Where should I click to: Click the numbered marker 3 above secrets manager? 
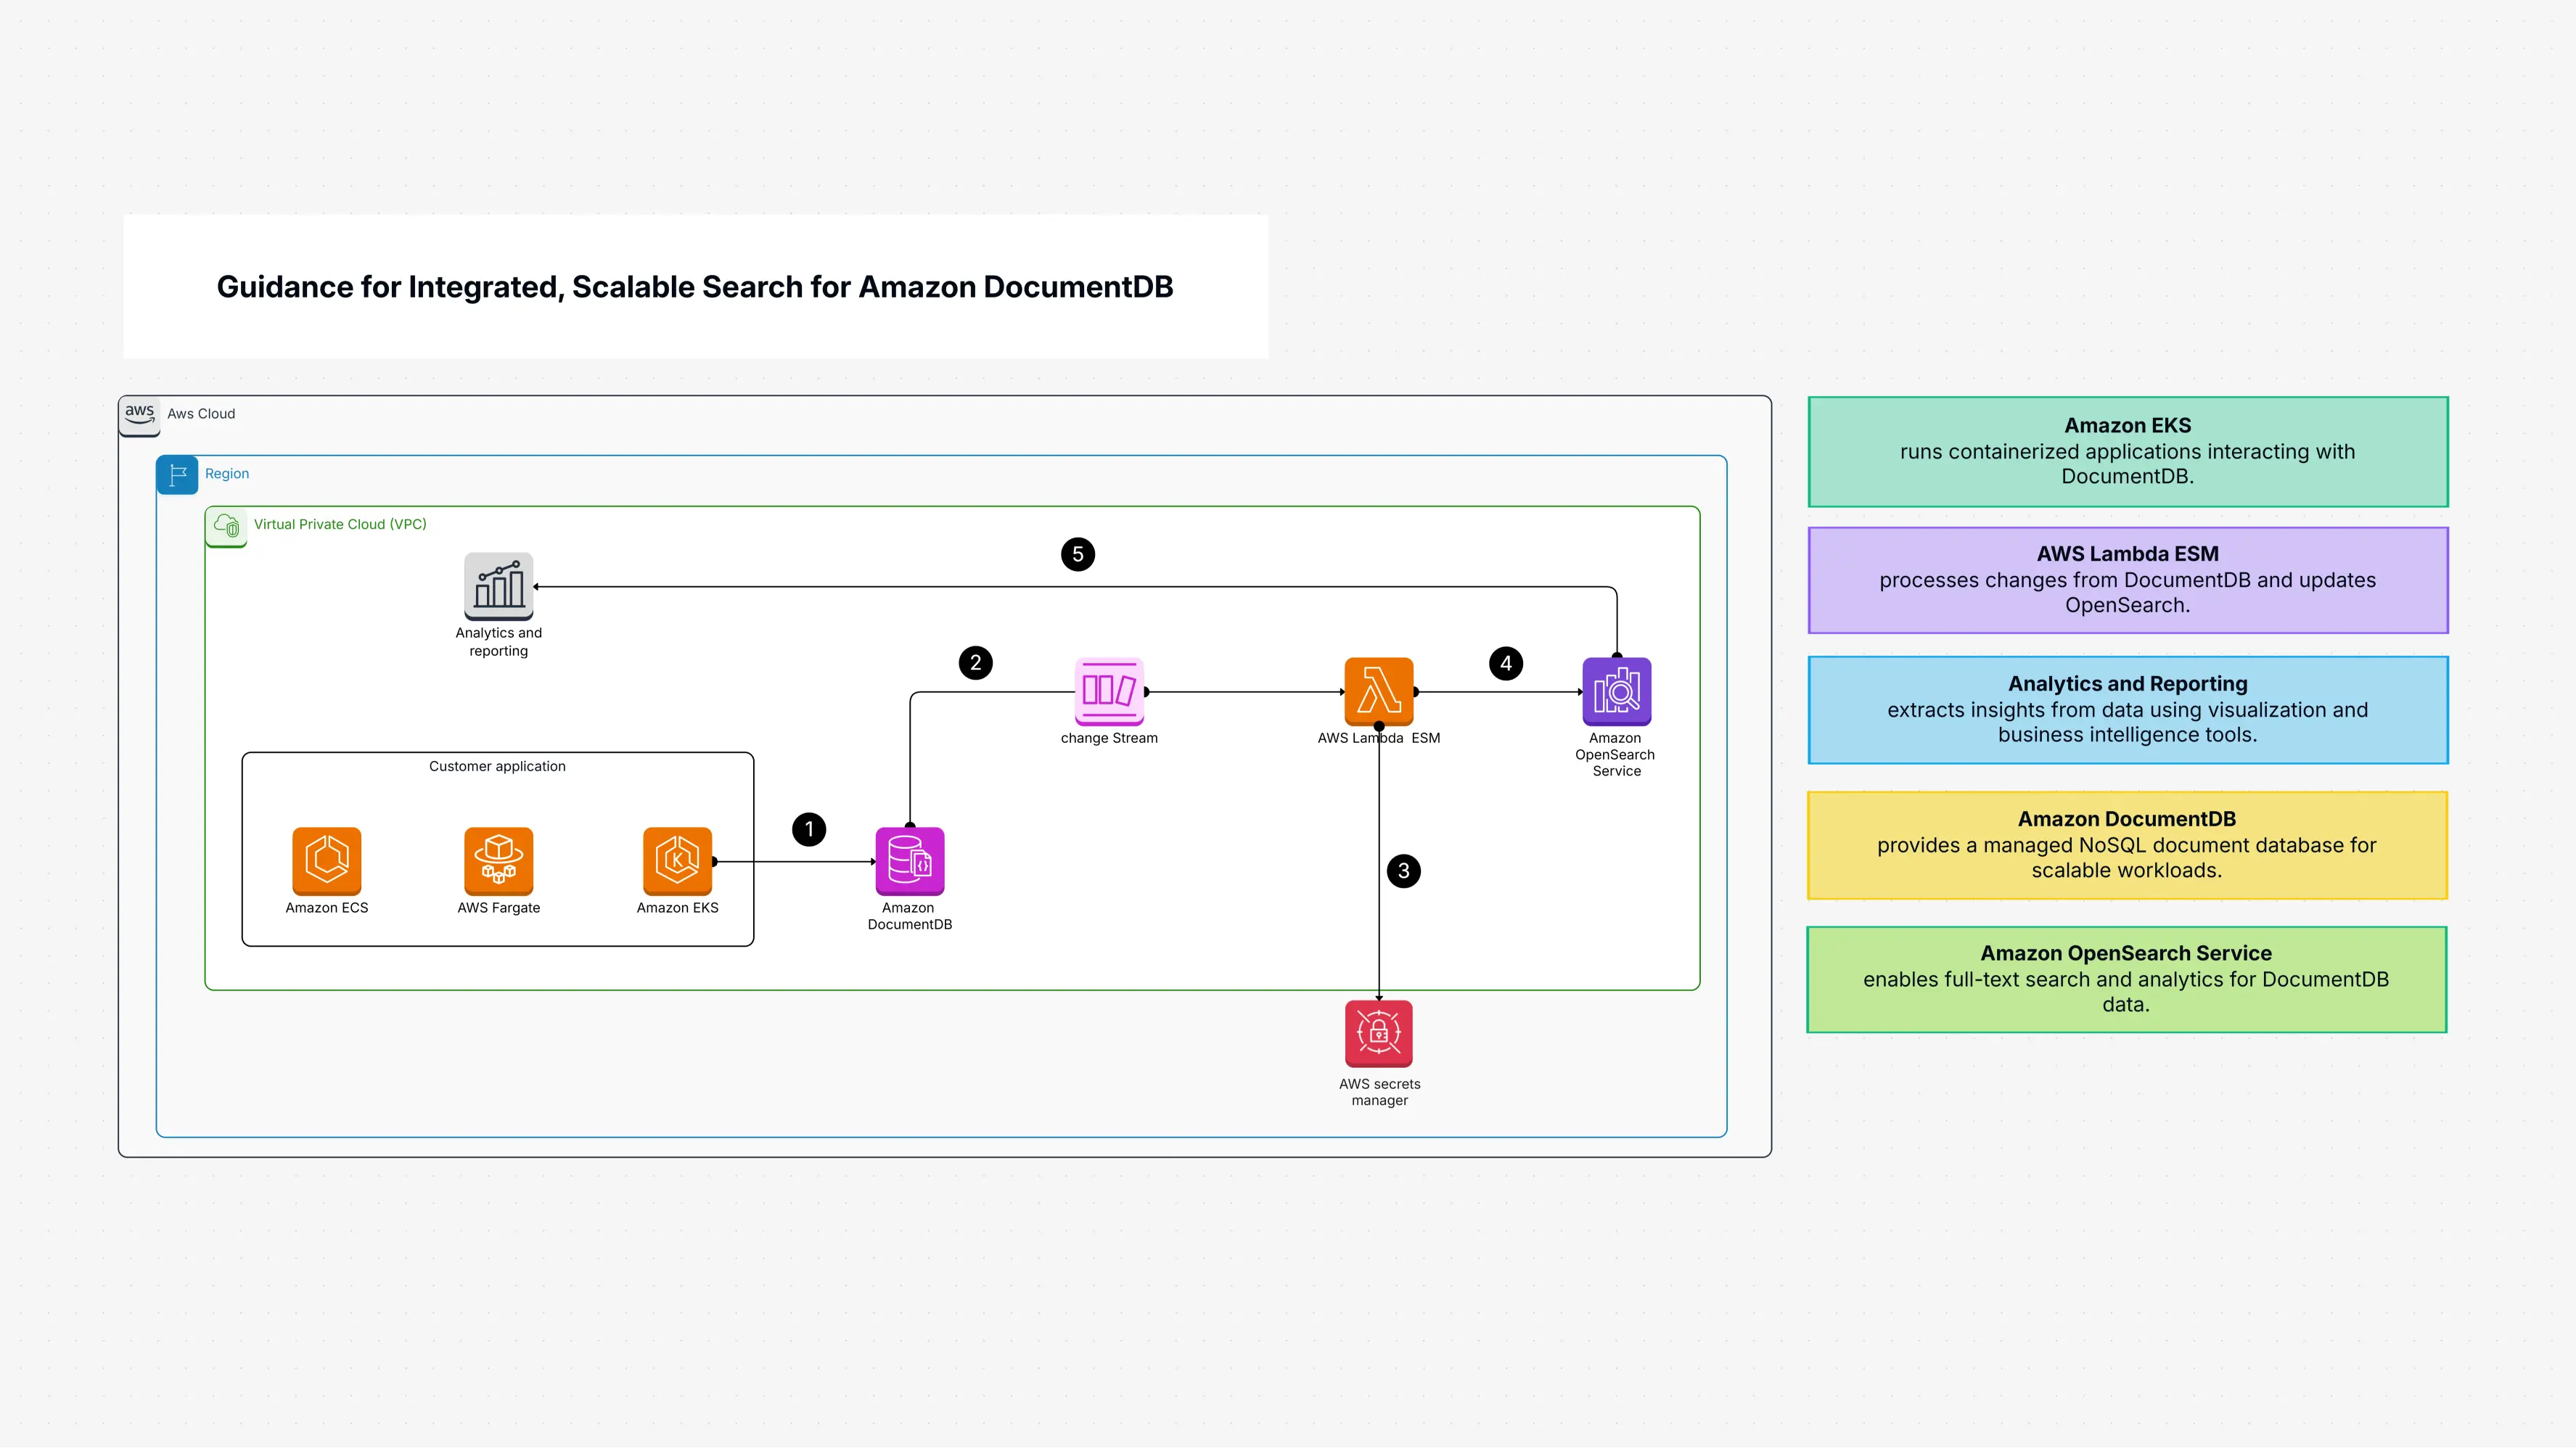[1404, 871]
